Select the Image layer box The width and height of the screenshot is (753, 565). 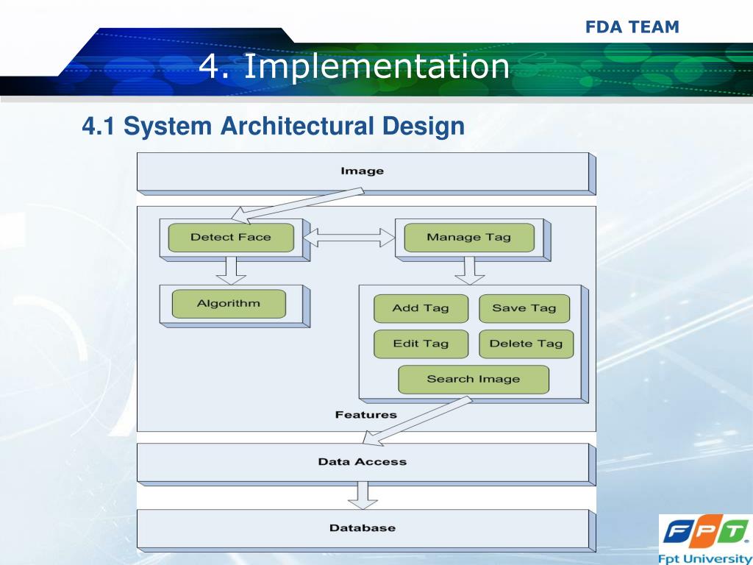pyautogui.click(x=366, y=174)
